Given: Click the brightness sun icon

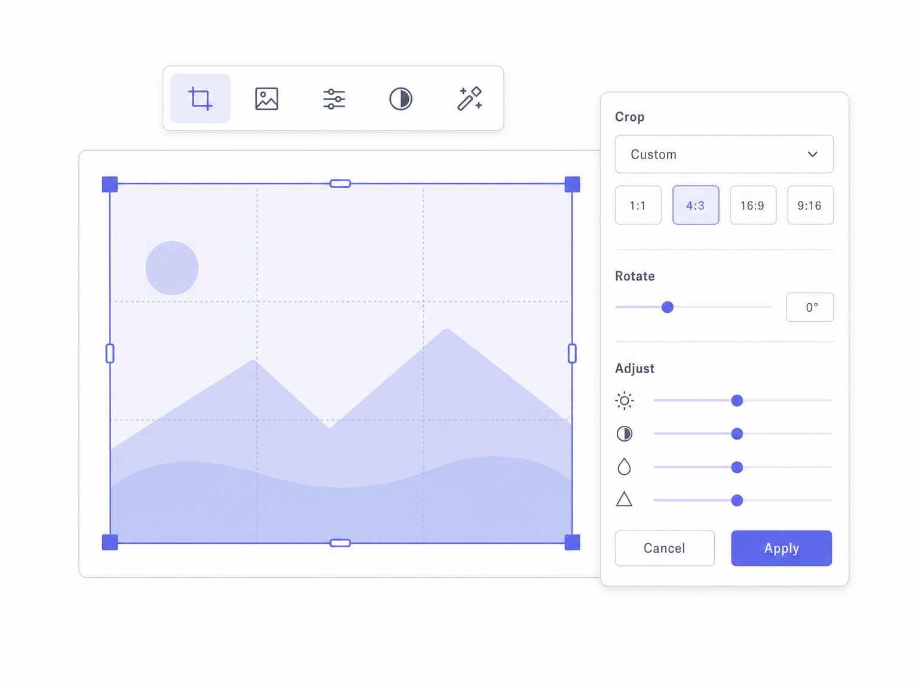Looking at the screenshot, I should click(x=625, y=401).
